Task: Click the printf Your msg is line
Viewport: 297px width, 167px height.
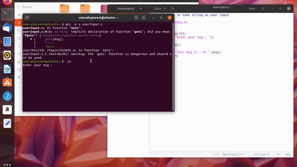Action: click(x=198, y=52)
